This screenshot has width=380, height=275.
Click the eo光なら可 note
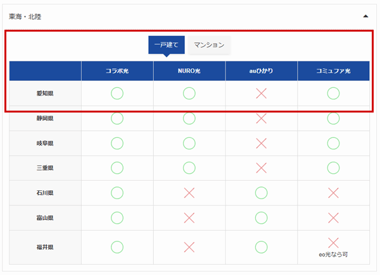coord(333,254)
